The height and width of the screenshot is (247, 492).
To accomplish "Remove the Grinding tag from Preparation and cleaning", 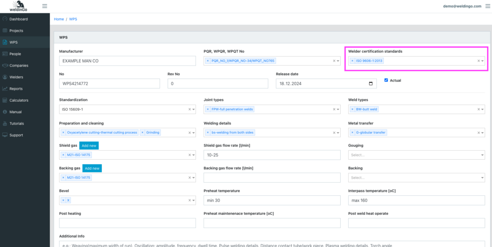I will point(142,132).
